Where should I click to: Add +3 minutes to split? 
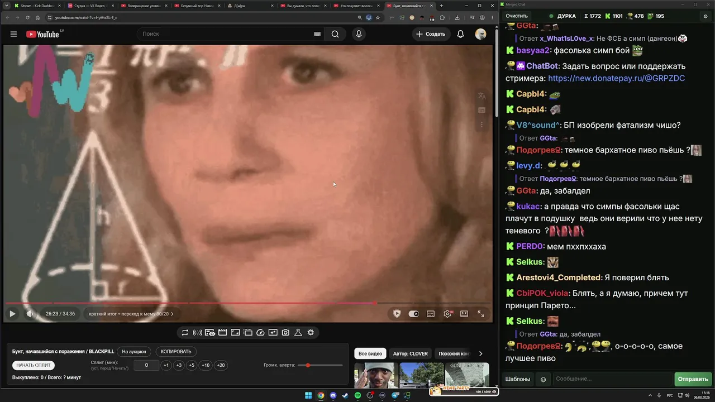179,365
